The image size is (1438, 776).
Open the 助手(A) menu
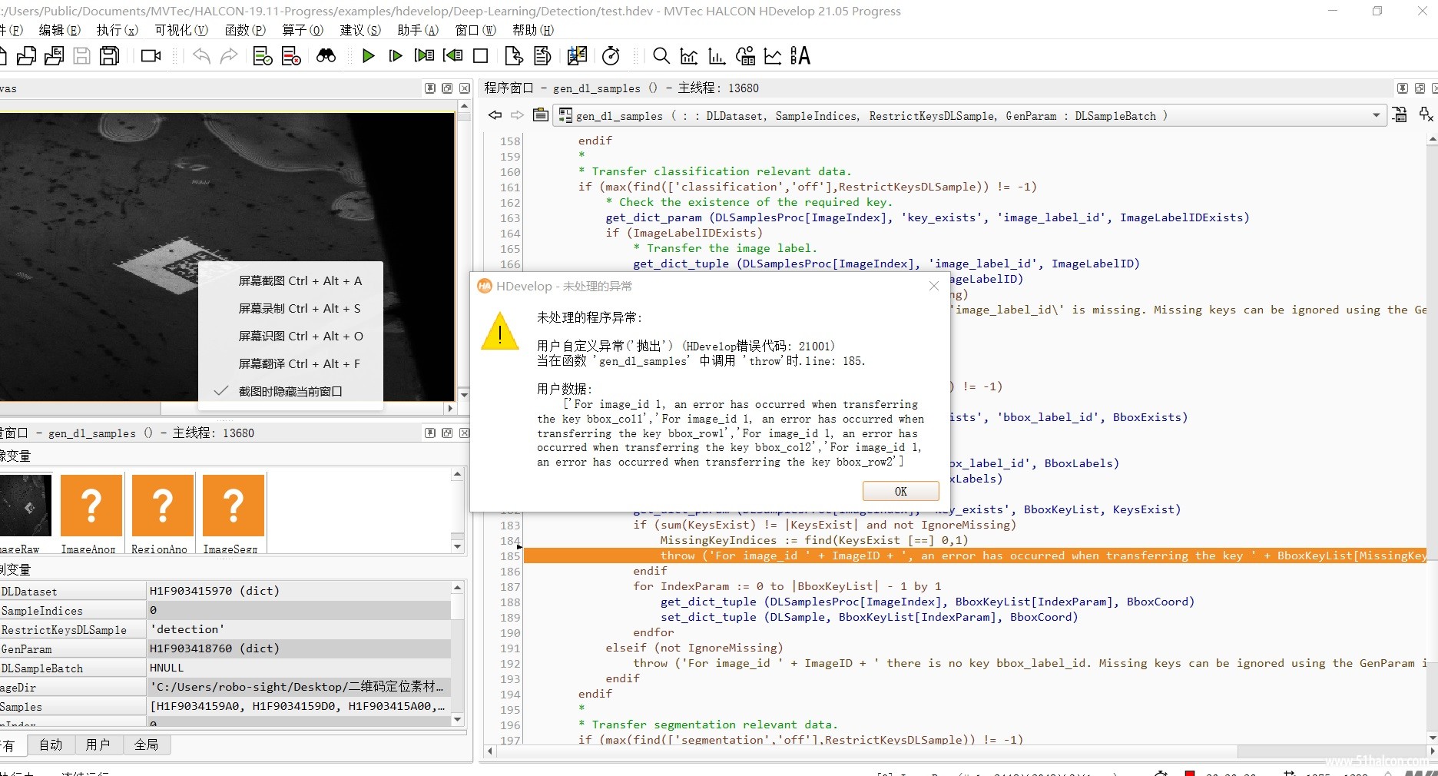[418, 30]
